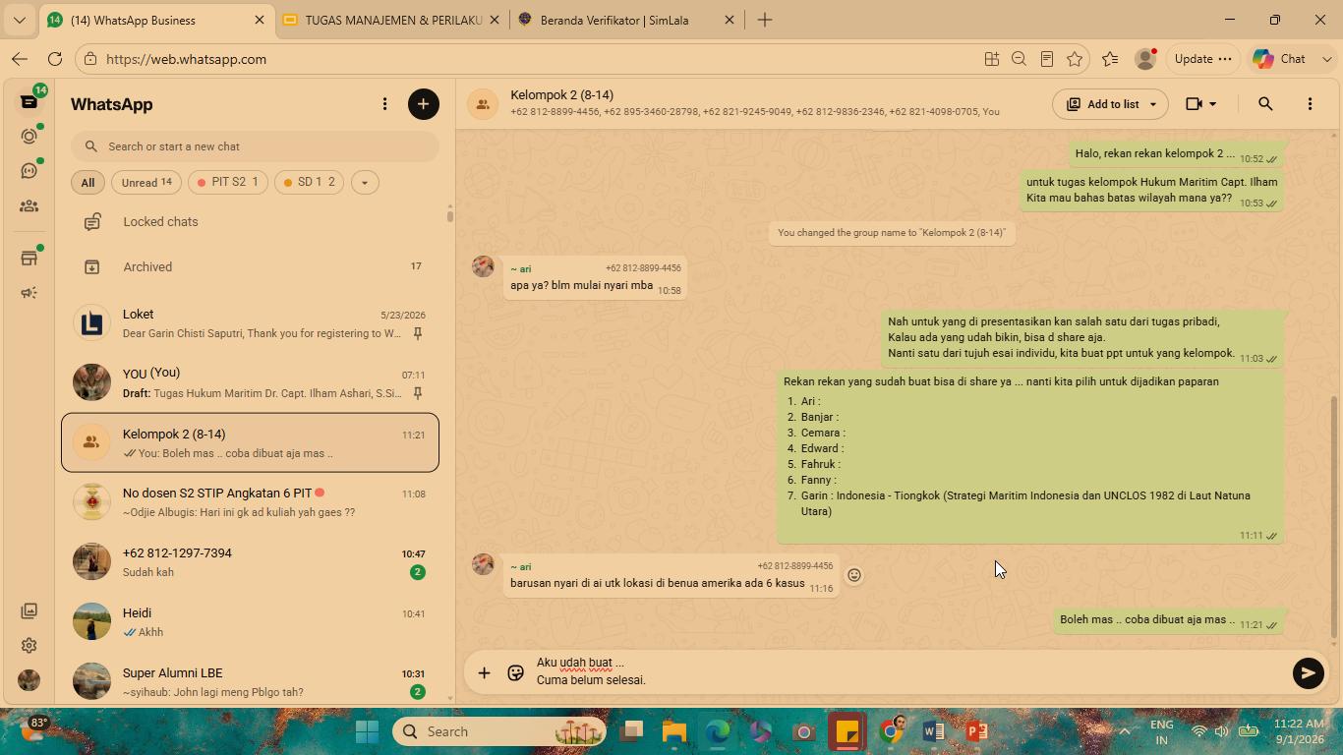
Task: Open the chat menu with three dots
Action: coord(1310,104)
